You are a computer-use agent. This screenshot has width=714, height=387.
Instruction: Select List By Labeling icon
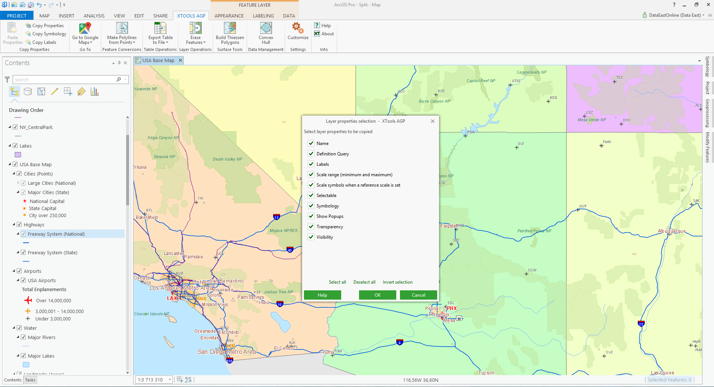click(81, 91)
